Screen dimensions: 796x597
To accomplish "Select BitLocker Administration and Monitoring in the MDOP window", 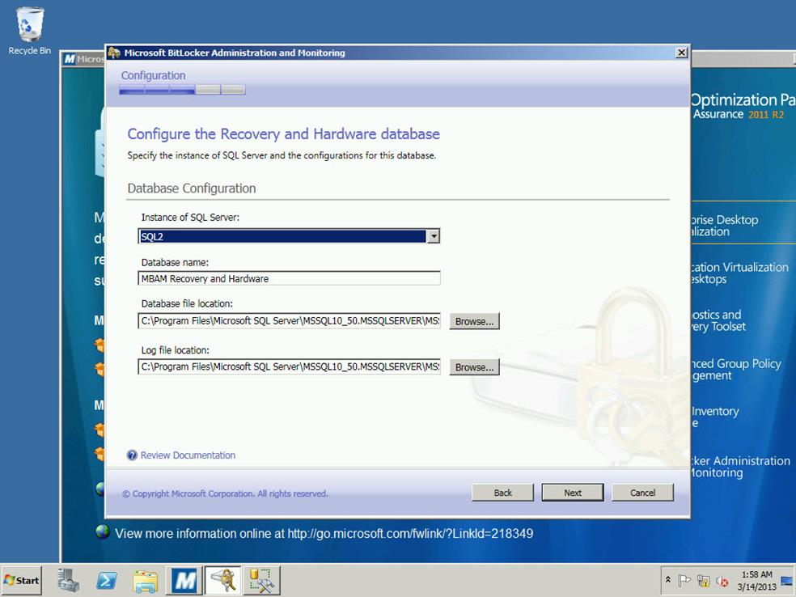I will coord(741,467).
